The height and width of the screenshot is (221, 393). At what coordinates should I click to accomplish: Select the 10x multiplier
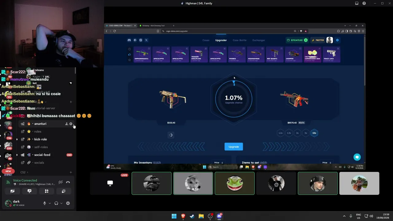(314, 133)
